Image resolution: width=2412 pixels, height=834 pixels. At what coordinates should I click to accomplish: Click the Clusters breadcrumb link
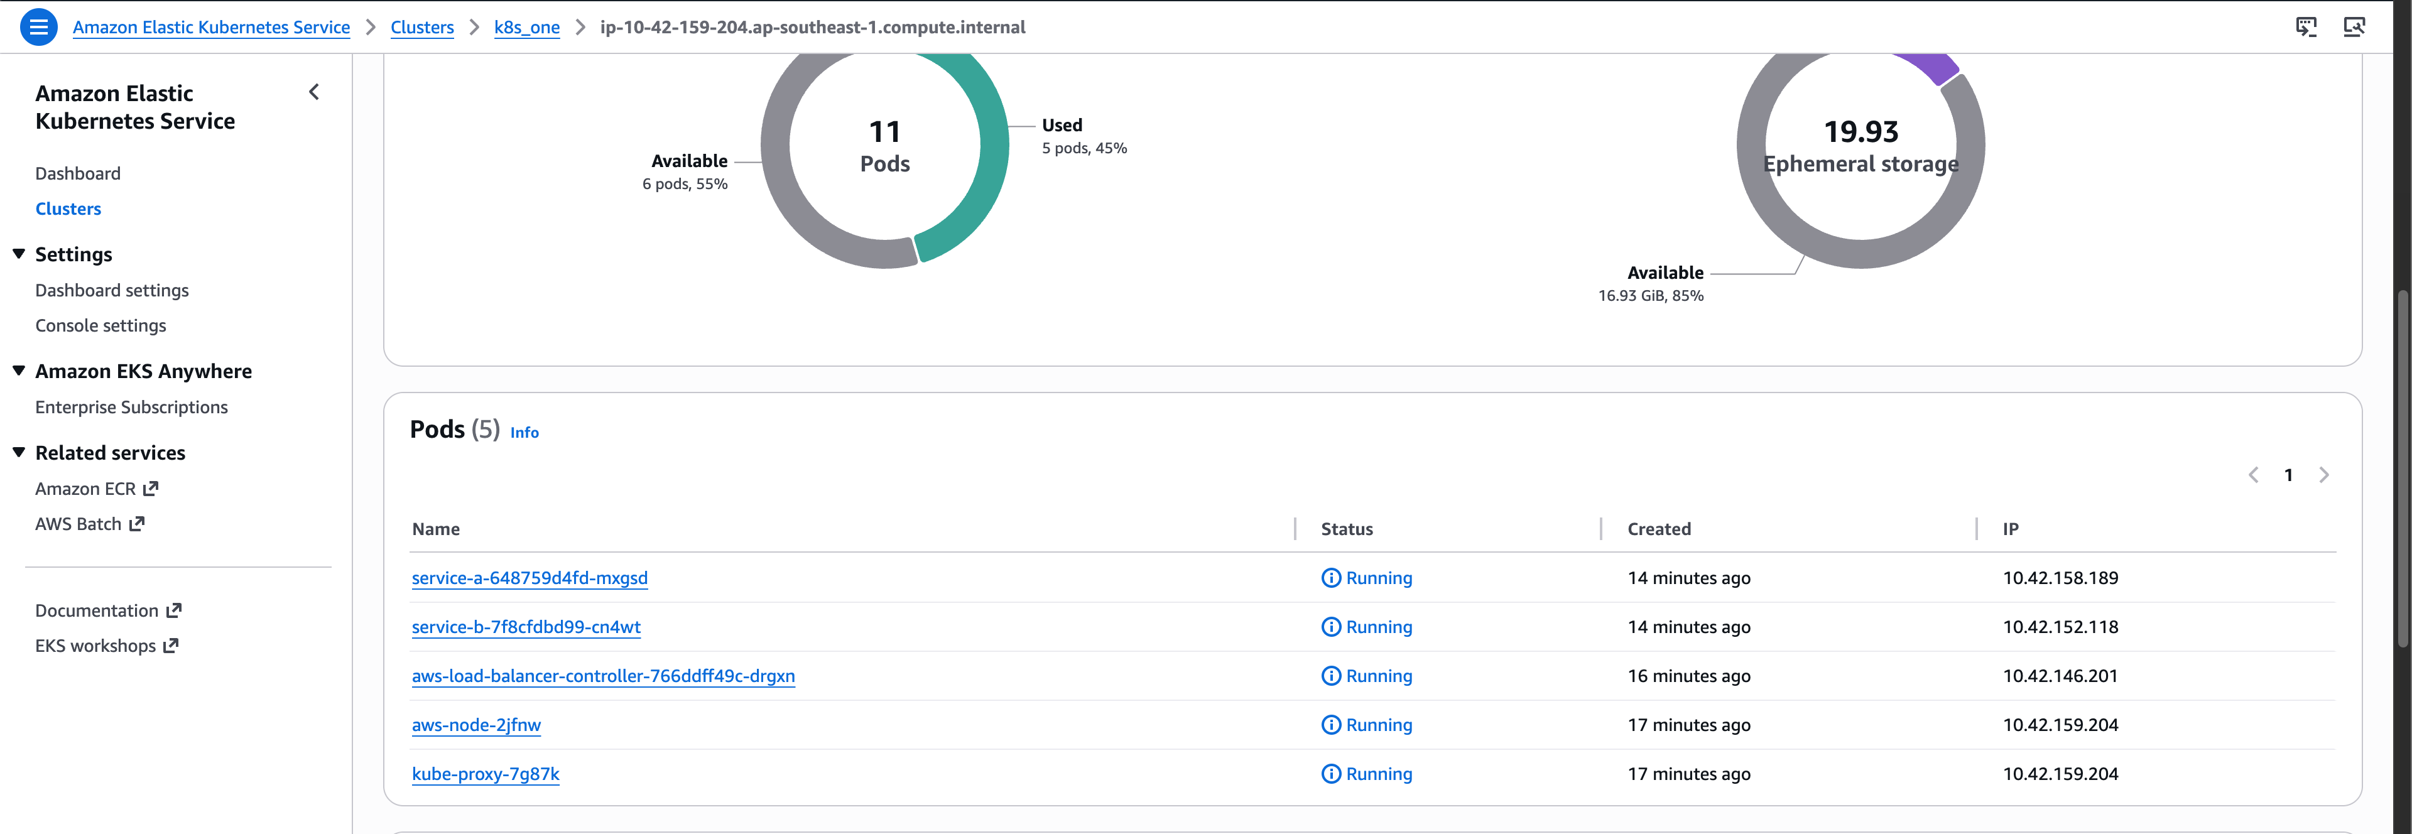[422, 27]
